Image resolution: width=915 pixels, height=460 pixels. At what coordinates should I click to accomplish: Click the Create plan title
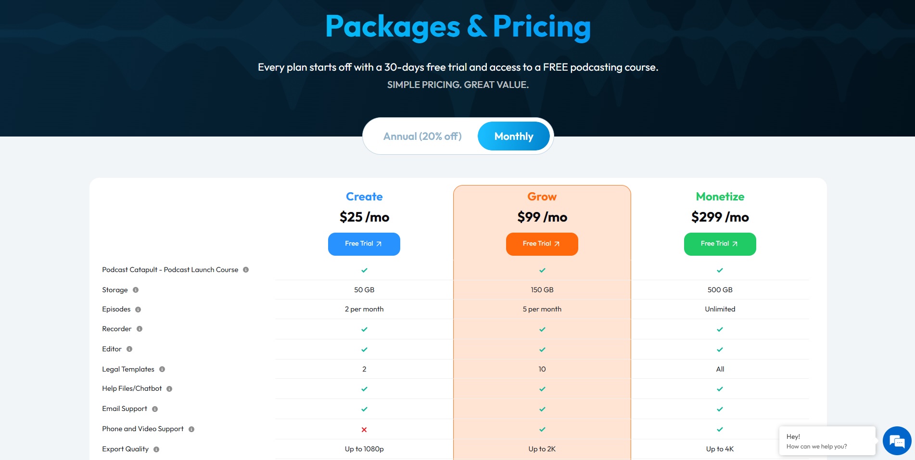click(364, 197)
